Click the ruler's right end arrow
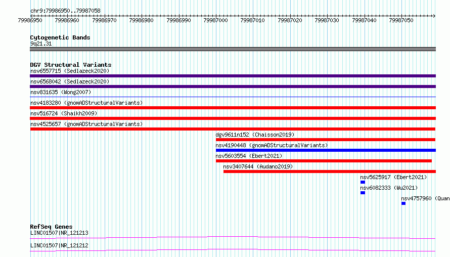Screen dimensions: 450x257 pyautogui.click(x=434, y=16)
